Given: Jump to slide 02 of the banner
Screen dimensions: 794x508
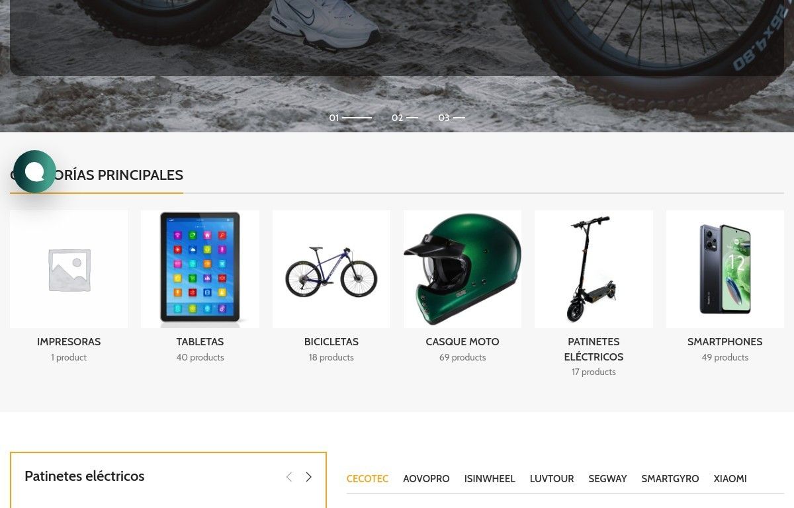Looking at the screenshot, I should coord(405,118).
